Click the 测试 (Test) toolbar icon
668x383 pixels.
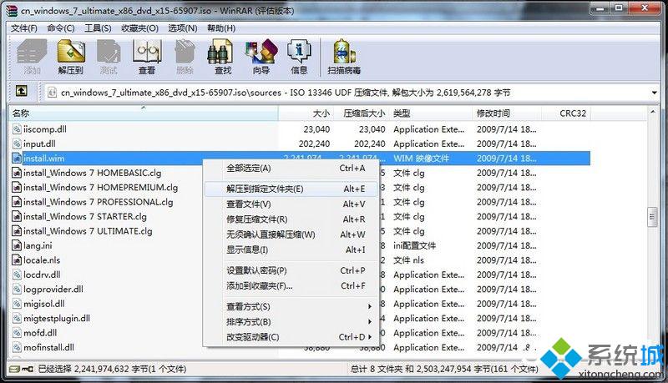(x=109, y=57)
